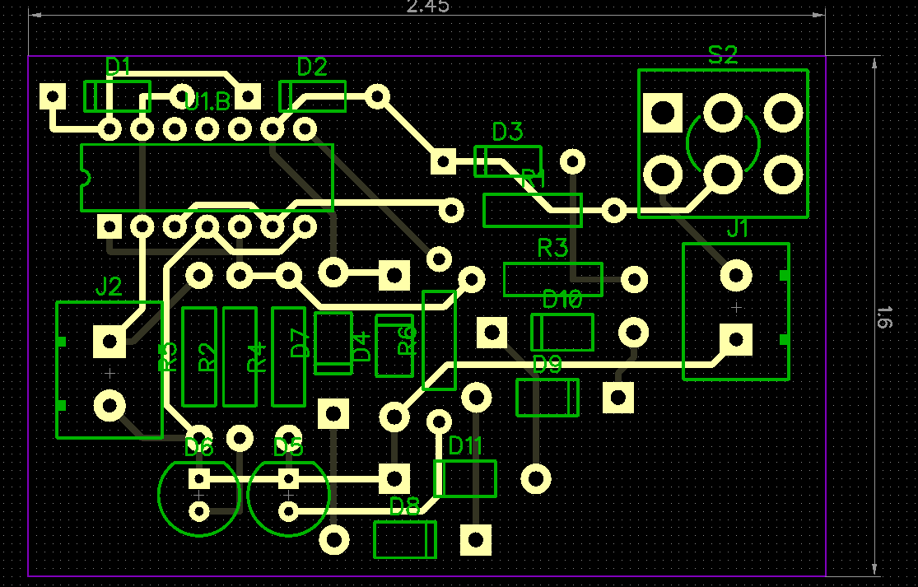Click the D10 reference label

click(562, 300)
